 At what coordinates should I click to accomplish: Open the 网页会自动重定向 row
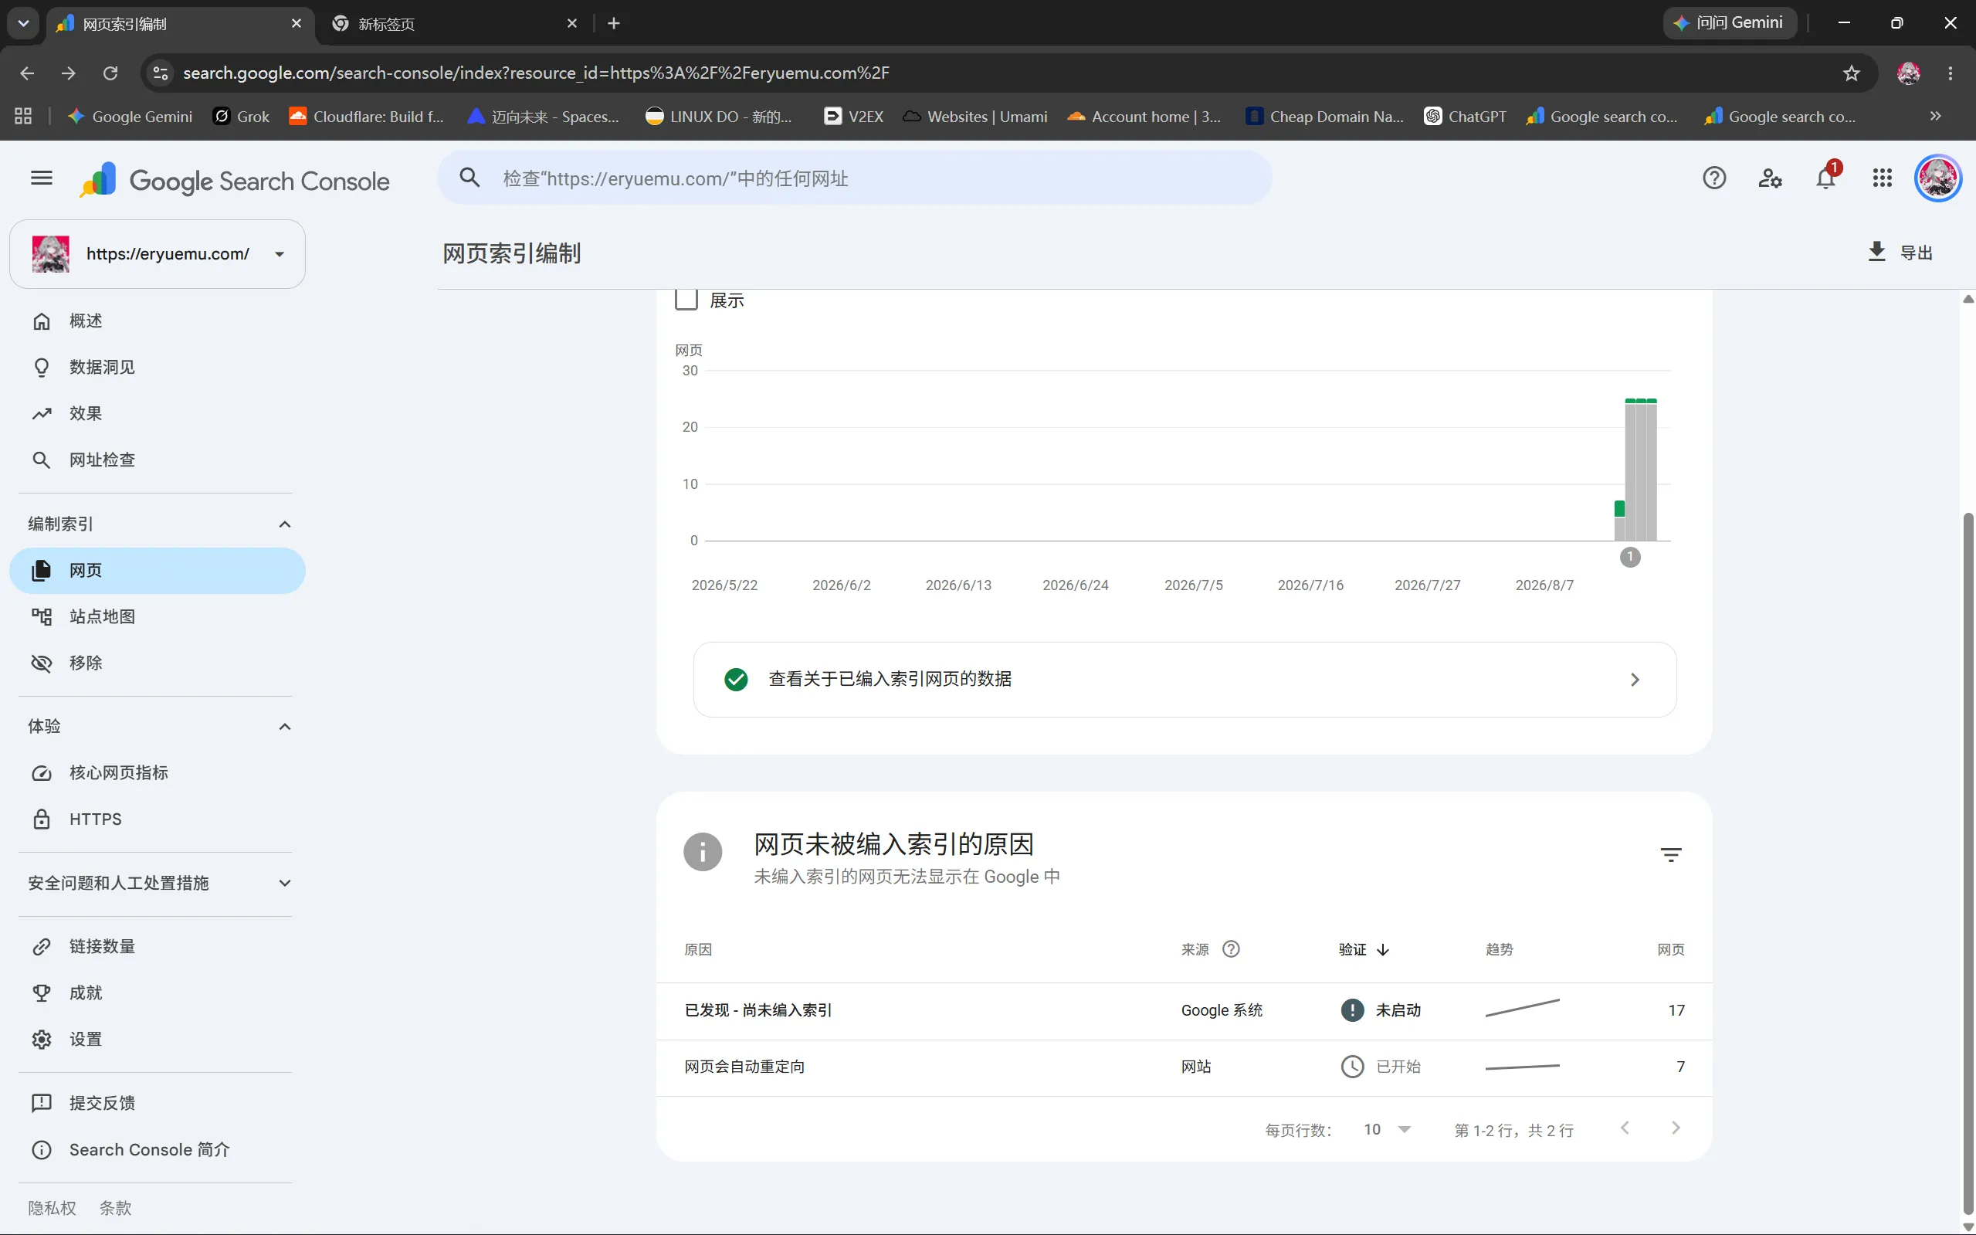point(1184,1067)
